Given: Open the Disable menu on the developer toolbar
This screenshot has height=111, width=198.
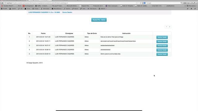Looking at the screenshot, I should (5, 9).
